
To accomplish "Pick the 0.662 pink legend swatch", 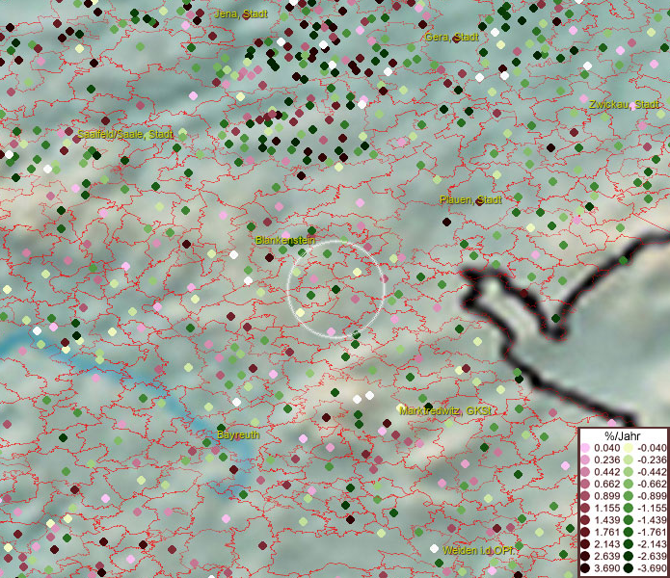I will pos(585,484).
